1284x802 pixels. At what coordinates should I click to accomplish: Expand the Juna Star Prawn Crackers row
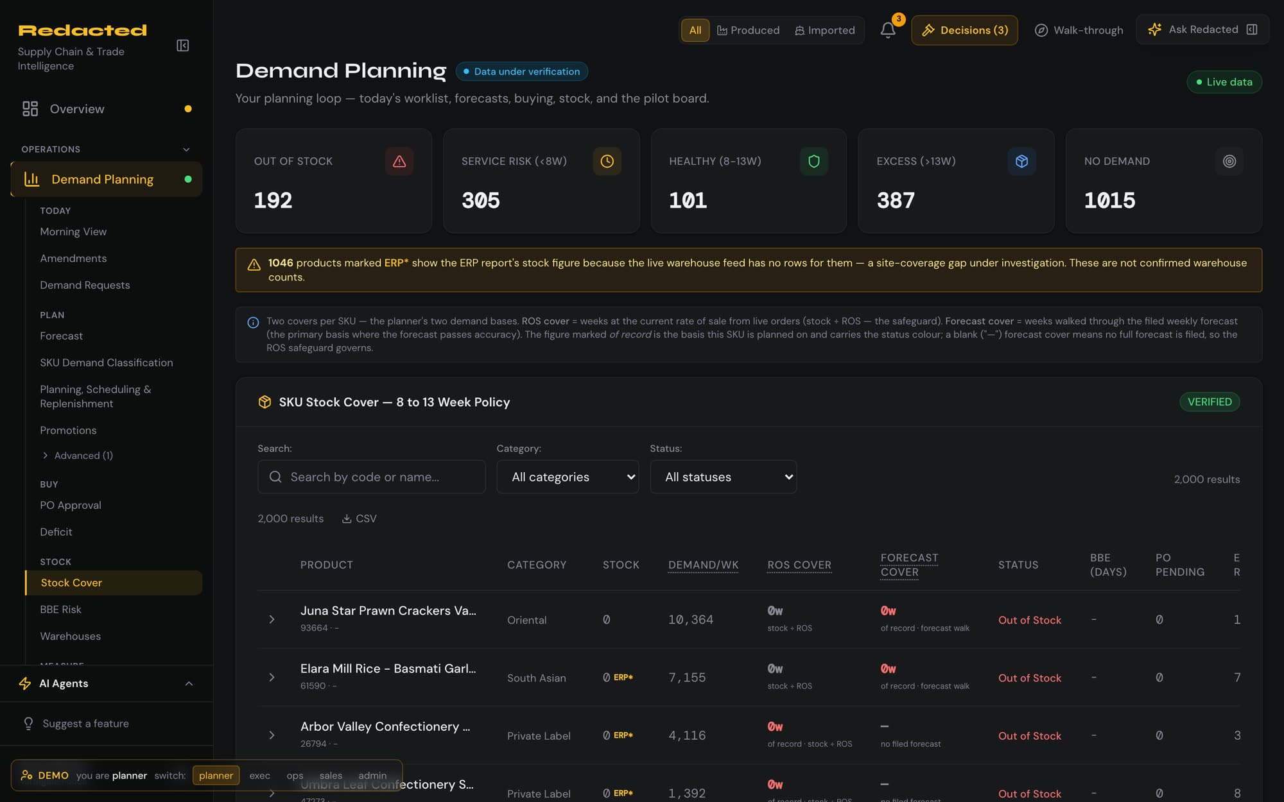[x=272, y=619]
